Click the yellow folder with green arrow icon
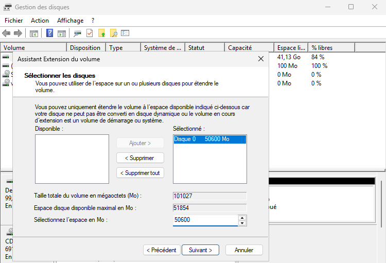This screenshot has height=263, width=386. pos(102,33)
